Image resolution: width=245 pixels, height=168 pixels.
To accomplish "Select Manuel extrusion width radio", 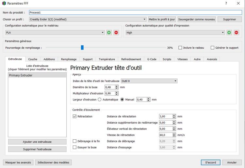I will [122, 99].
